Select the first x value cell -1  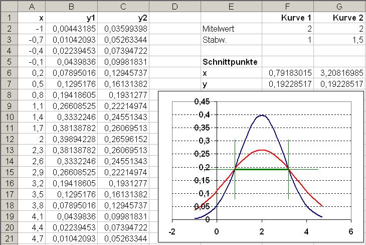pyautogui.click(x=32, y=29)
